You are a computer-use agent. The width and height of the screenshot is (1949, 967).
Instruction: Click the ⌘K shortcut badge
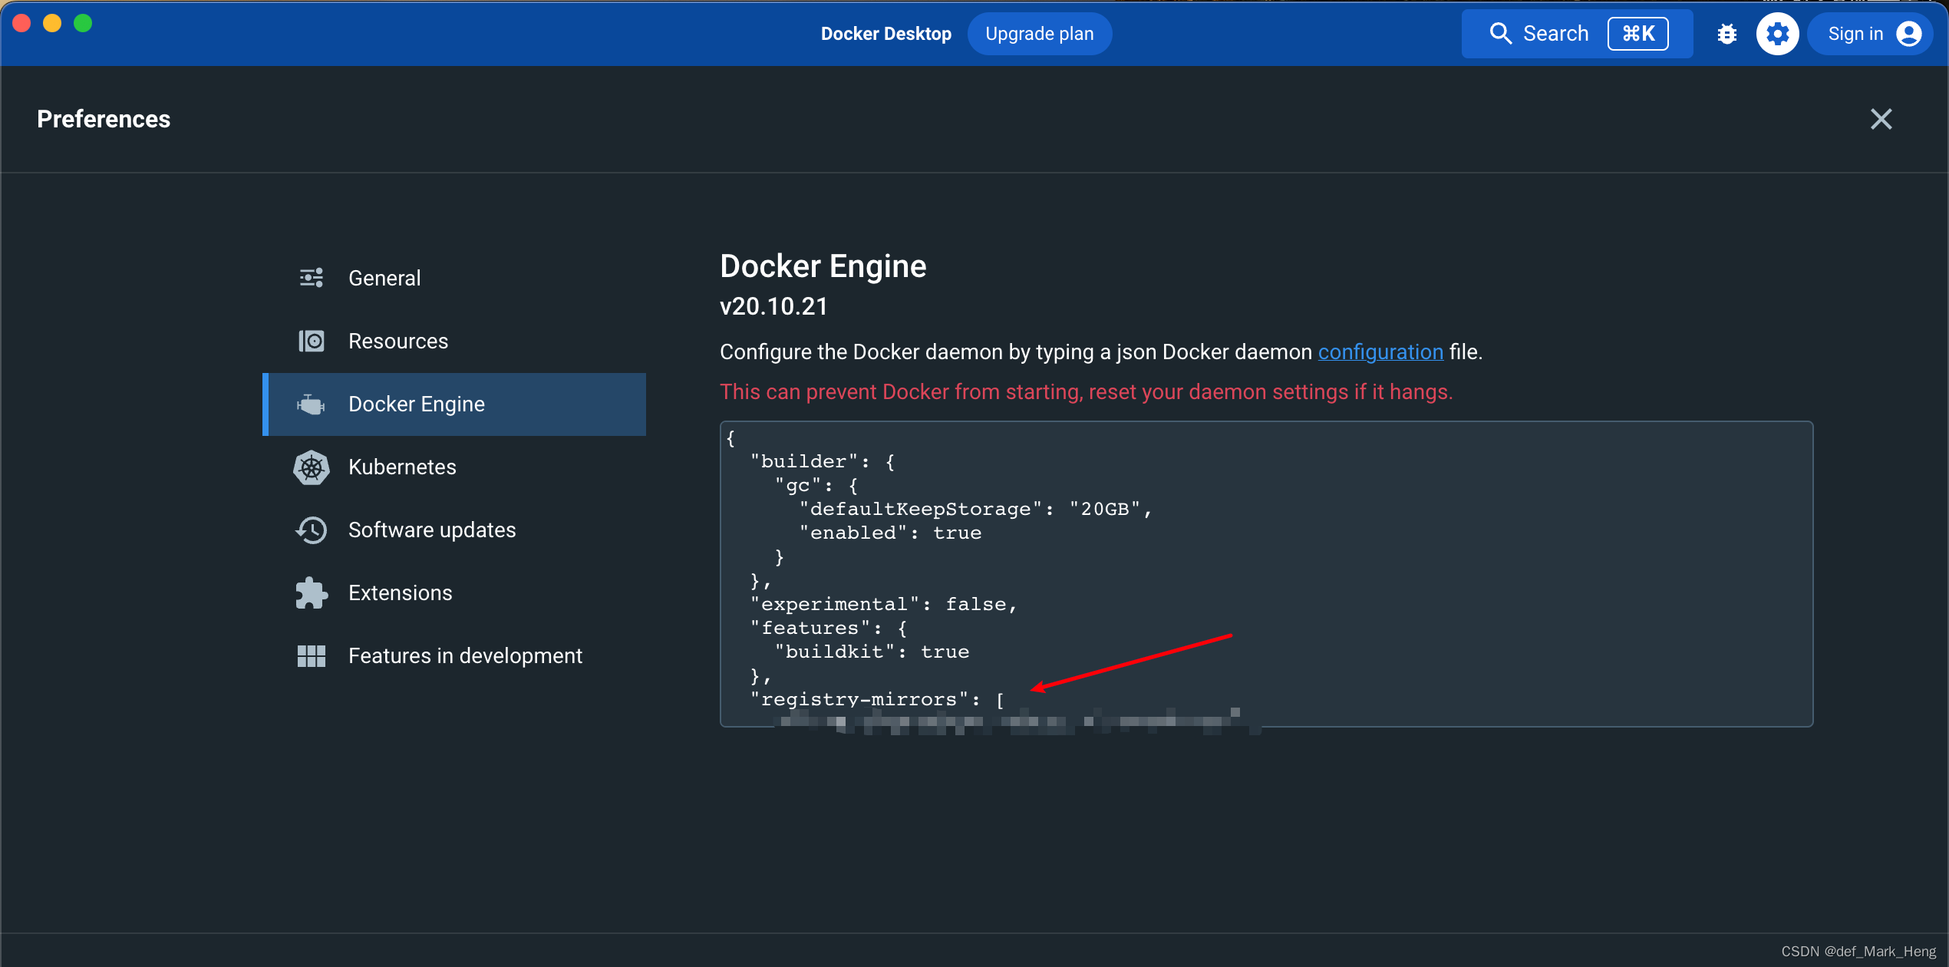[1637, 34]
